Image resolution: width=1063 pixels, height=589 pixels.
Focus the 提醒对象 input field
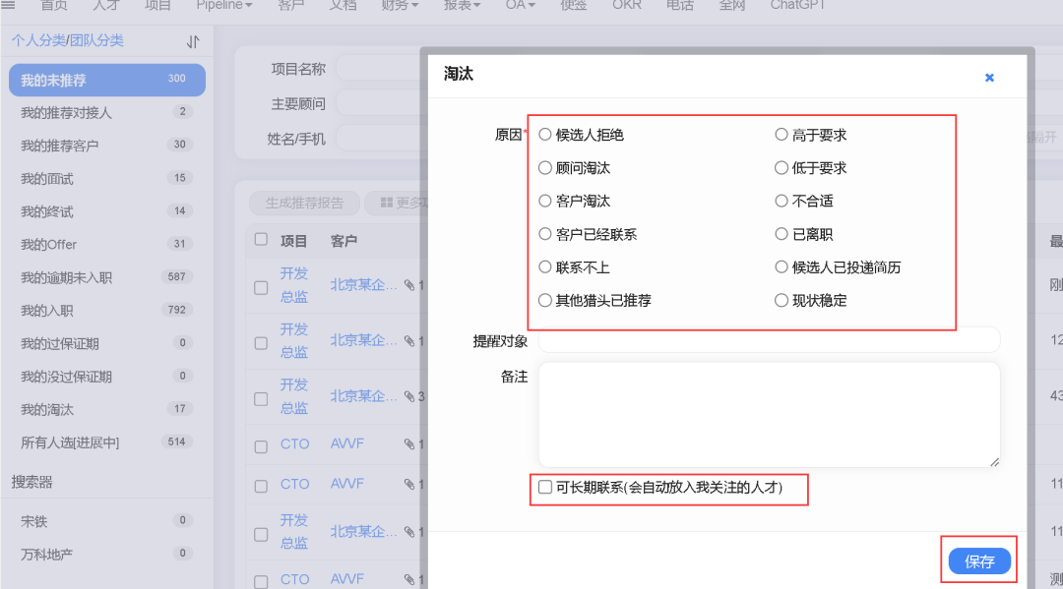pos(769,340)
